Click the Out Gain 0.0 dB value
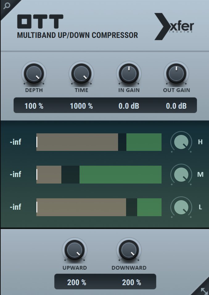This screenshot has width=209, height=295. point(176,106)
